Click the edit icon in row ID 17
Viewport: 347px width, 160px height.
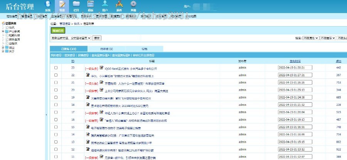[101, 112]
